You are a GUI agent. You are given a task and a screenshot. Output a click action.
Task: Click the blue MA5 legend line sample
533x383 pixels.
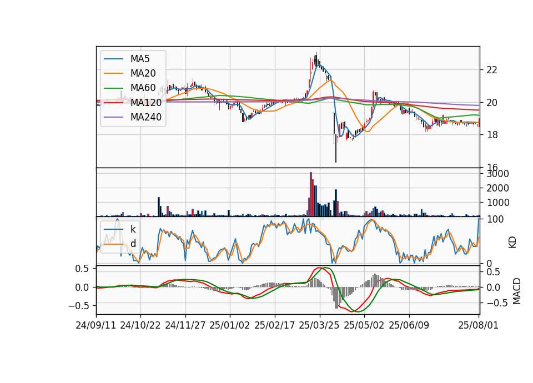pos(113,59)
